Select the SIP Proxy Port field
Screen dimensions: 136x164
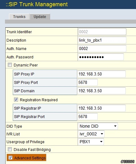click(x=87, y=82)
